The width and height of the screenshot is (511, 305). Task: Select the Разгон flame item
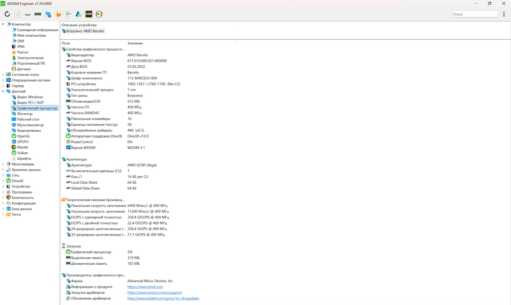click(x=23, y=52)
